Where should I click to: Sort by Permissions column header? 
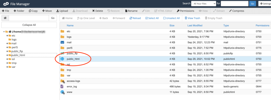point(262,26)
